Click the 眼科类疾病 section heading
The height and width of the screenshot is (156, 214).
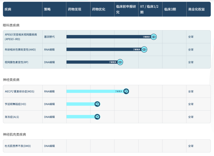pyautogui.click(x=11, y=25)
